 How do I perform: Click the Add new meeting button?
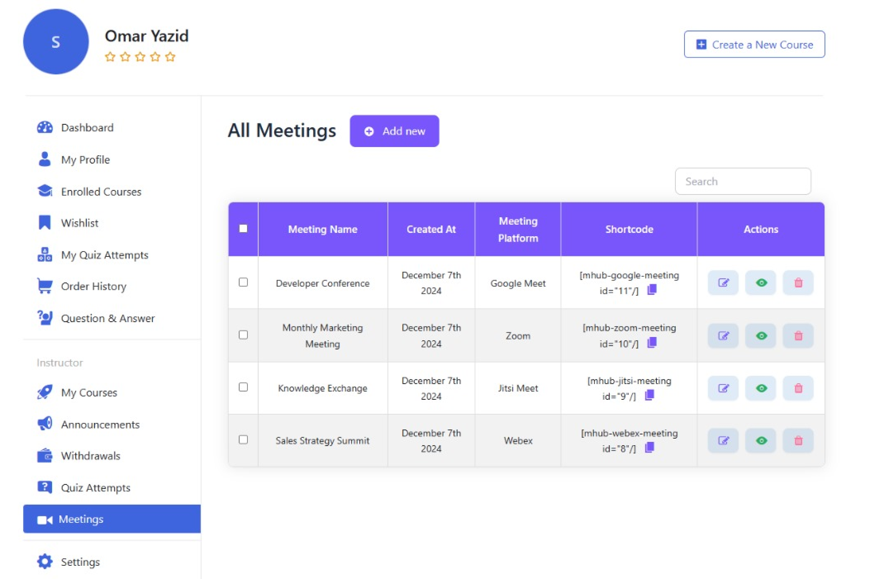coord(394,131)
